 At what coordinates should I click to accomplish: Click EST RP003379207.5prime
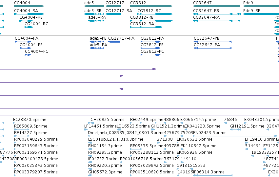coord(15,175)
